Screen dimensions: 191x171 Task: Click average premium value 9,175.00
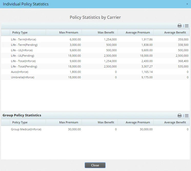pyautogui.click(x=147, y=77)
